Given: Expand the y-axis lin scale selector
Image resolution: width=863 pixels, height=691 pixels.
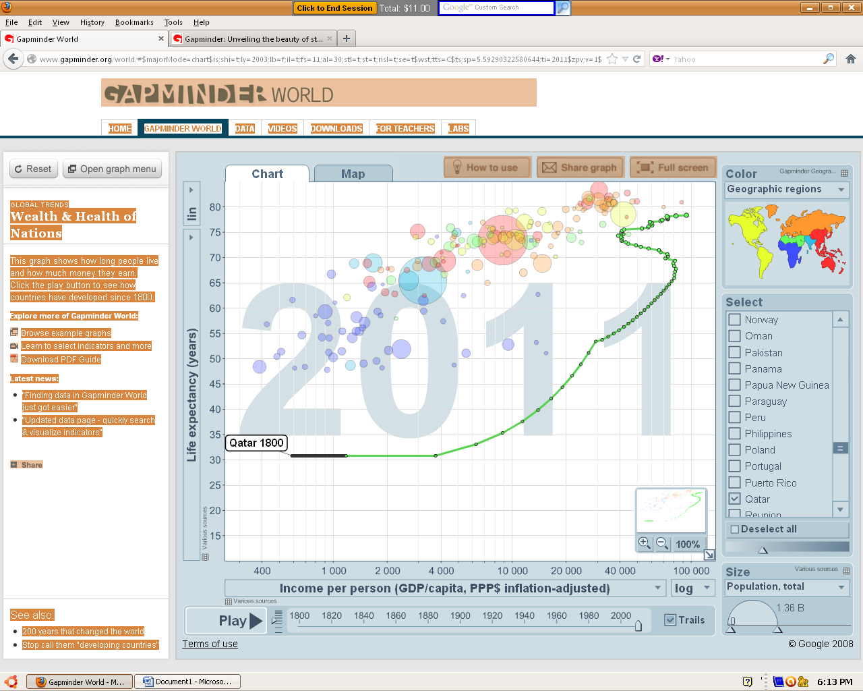Looking at the screenshot, I should point(191,203).
